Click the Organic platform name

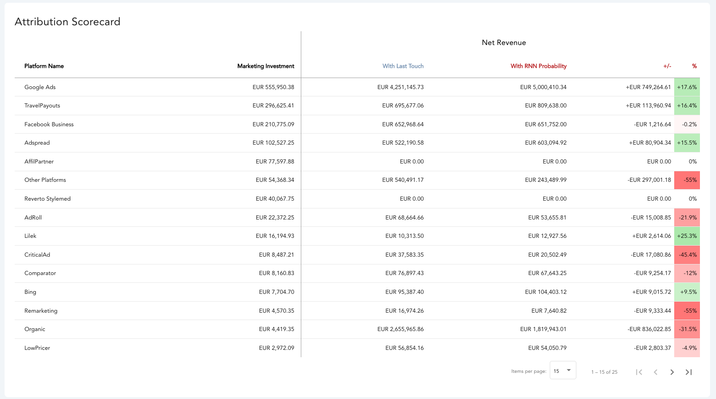pos(35,329)
